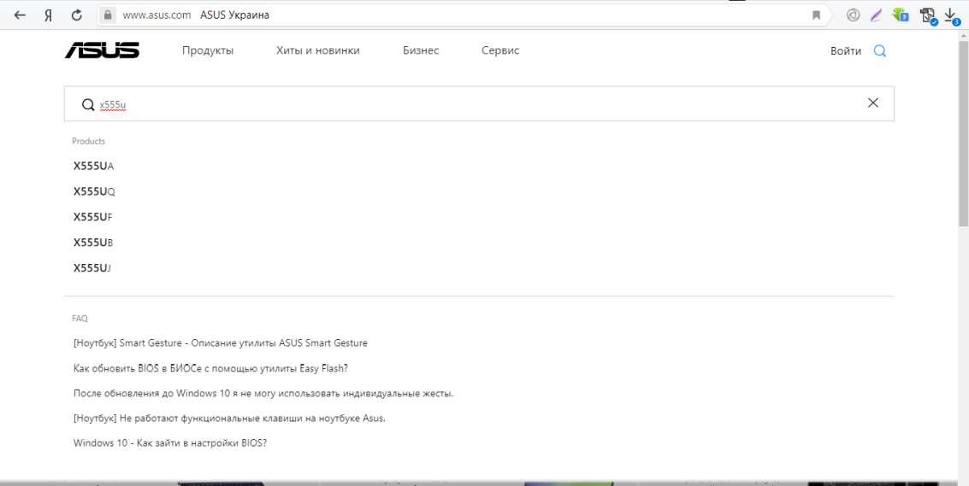
Task: Click the Yandex 'Я' home icon
Action: (x=49, y=15)
